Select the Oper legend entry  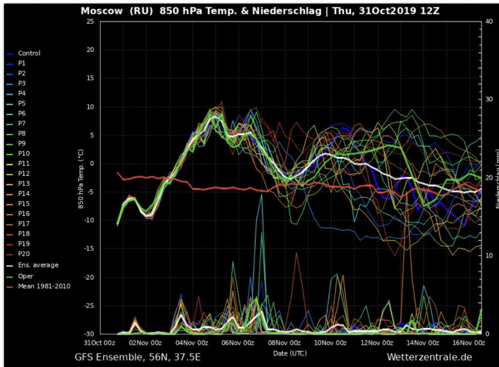point(25,276)
